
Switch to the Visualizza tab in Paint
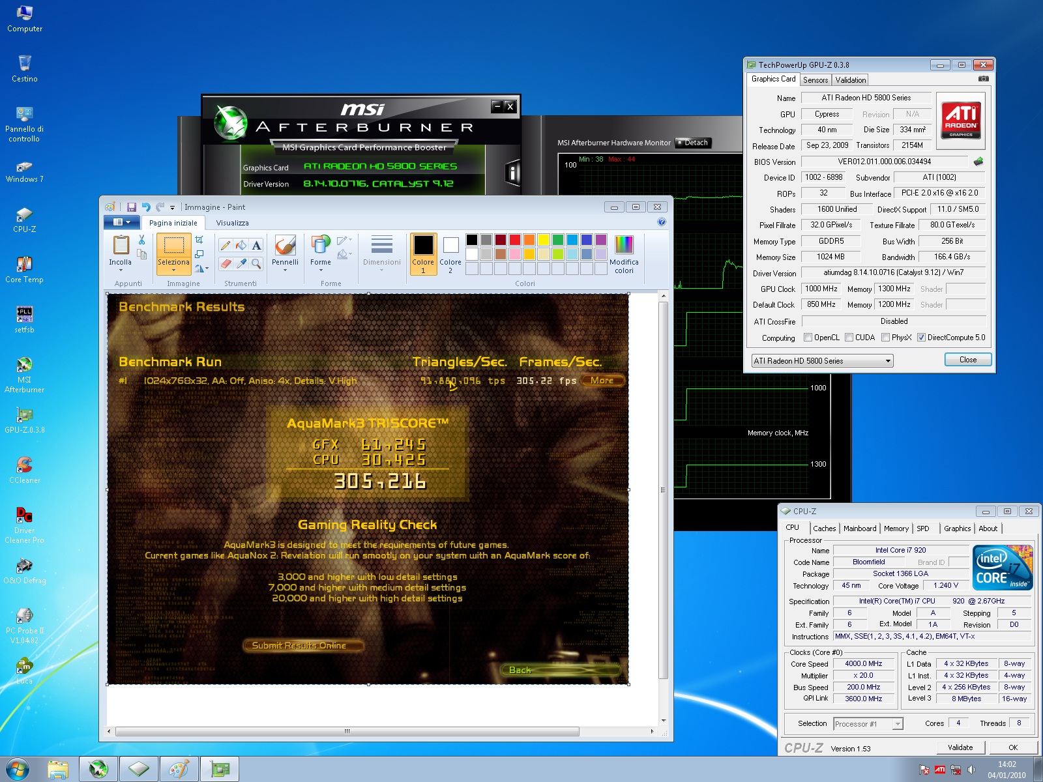[232, 223]
